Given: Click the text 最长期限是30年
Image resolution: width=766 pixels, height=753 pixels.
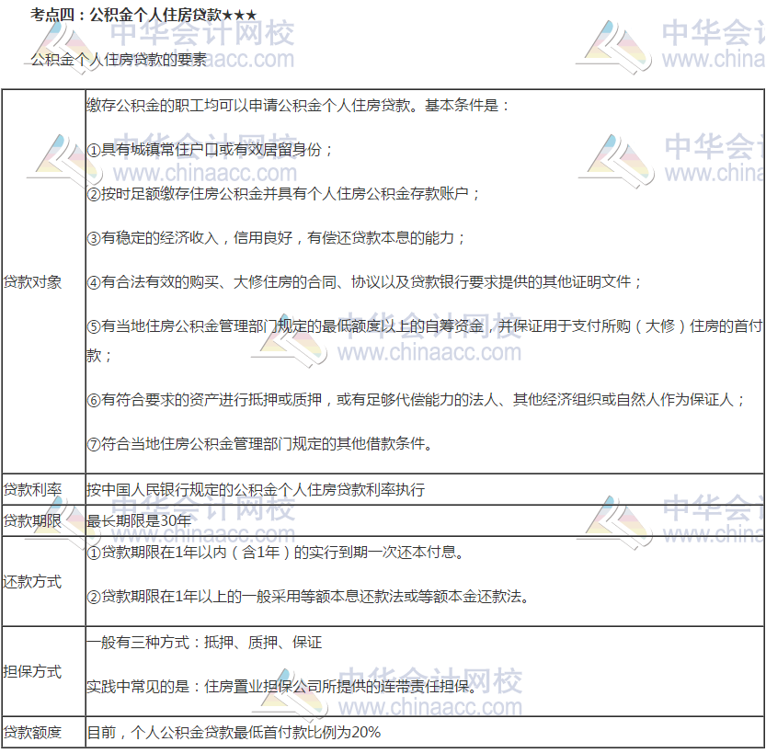Looking at the screenshot, I should click(x=139, y=520).
